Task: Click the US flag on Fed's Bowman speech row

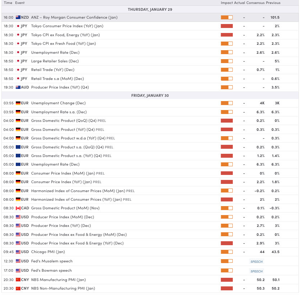Action: pyautogui.click(x=18, y=270)
